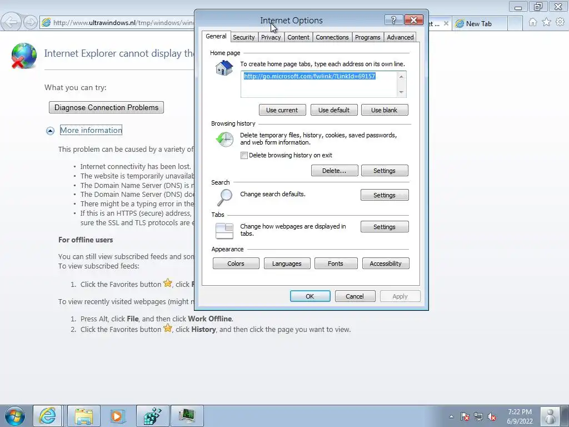Click inside the home page address text box
Screen dimensions: 569x427
[319, 85]
